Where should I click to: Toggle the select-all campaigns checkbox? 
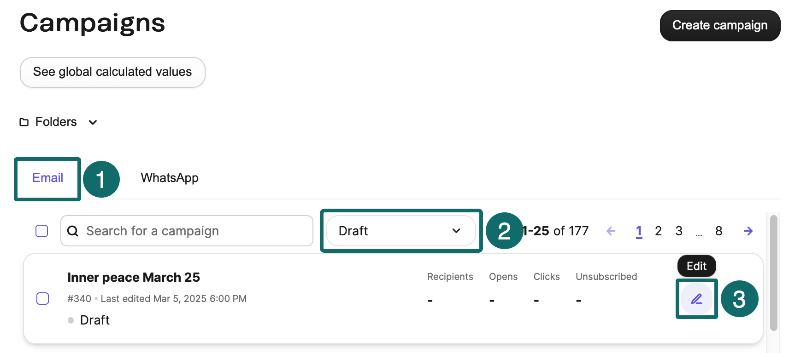pyautogui.click(x=42, y=231)
